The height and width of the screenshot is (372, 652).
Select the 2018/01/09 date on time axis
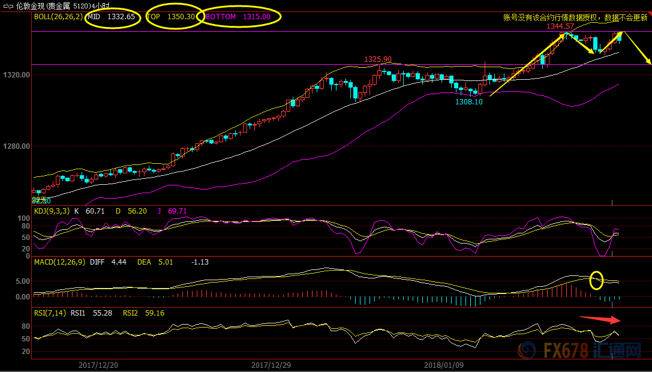pos(444,365)
